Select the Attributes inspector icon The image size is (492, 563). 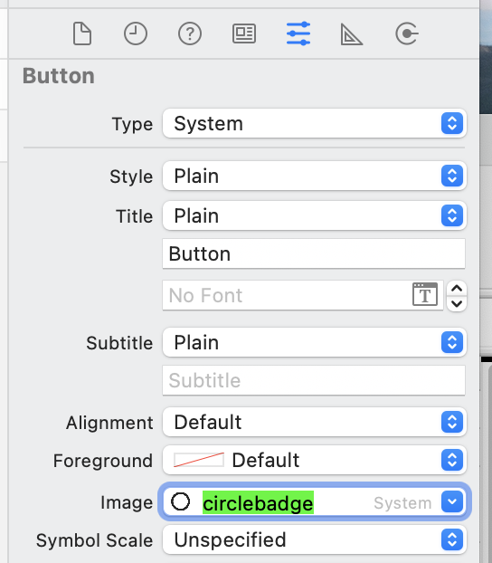[298, 33]
